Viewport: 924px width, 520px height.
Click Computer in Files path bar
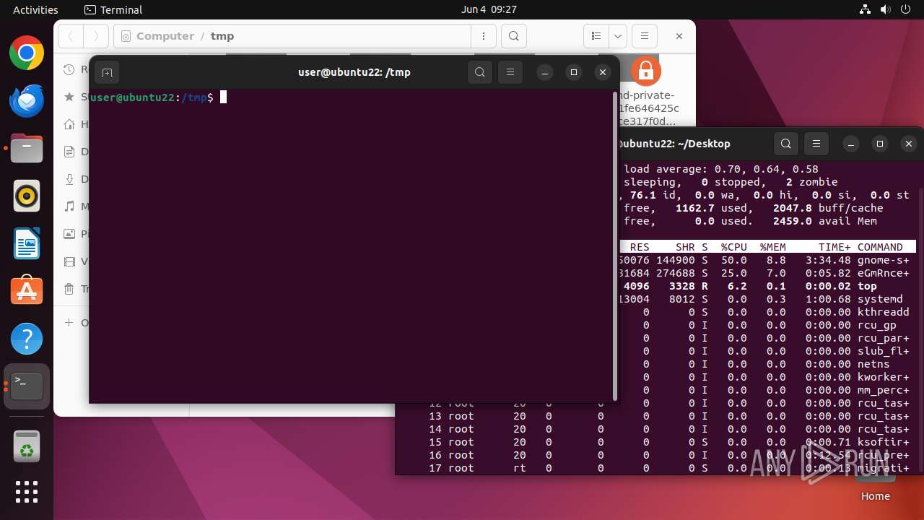[165, 36]
